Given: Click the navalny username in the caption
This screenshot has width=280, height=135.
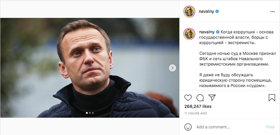Looking at the screenshot, I should coord(207,32).
